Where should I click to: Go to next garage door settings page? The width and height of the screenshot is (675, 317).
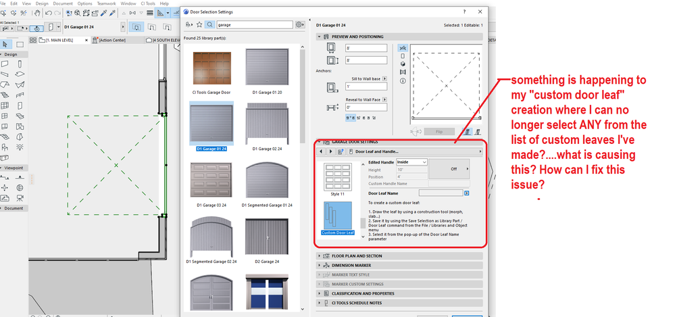click(330, 151)
